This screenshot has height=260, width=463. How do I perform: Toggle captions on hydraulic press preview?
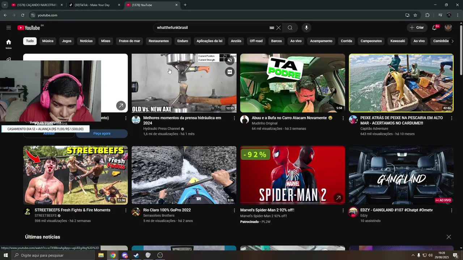(x=229, y=72)
